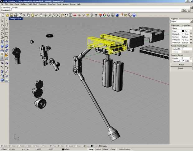This screenshot has height=151, width=193.
Task: Open the Layer dropdown in Properties
Action: 191,31
